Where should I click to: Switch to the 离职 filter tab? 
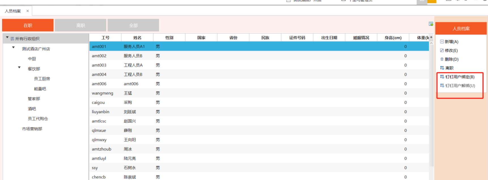click(x=80, y=25)
